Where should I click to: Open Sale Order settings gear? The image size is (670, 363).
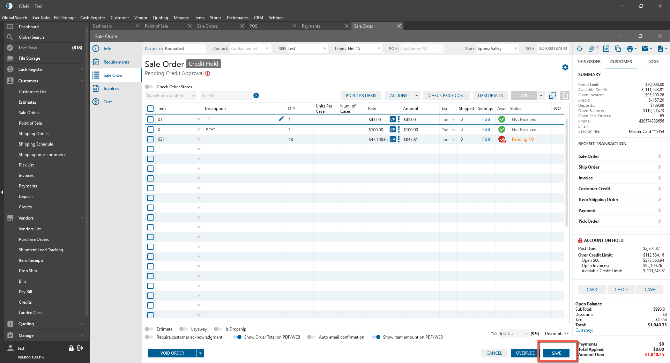point(565,67)
